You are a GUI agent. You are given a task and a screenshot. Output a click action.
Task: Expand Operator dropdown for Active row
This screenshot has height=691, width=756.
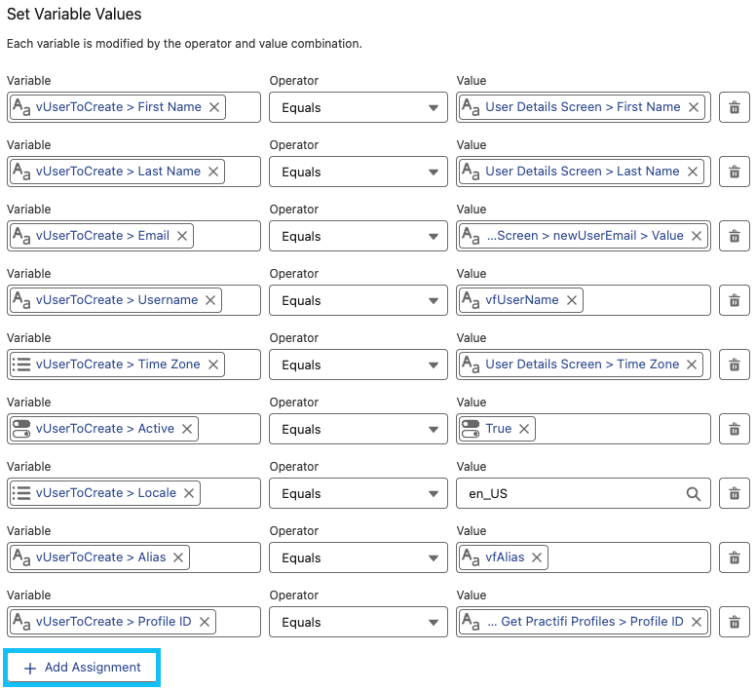click(357, 430)
